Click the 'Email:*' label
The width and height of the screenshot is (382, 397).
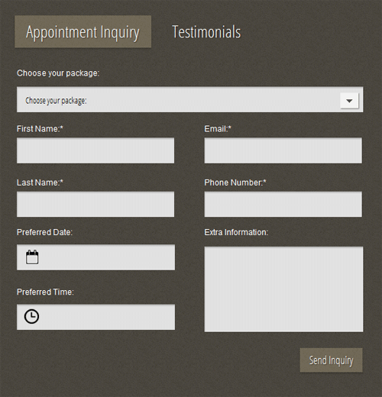coord(218,129)
